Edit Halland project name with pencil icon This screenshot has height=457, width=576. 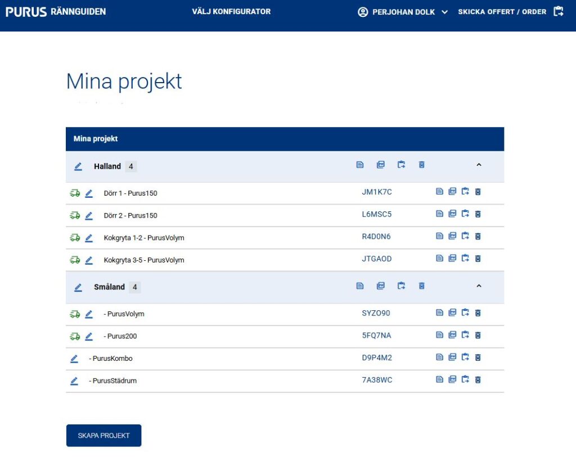pos(78,166)
